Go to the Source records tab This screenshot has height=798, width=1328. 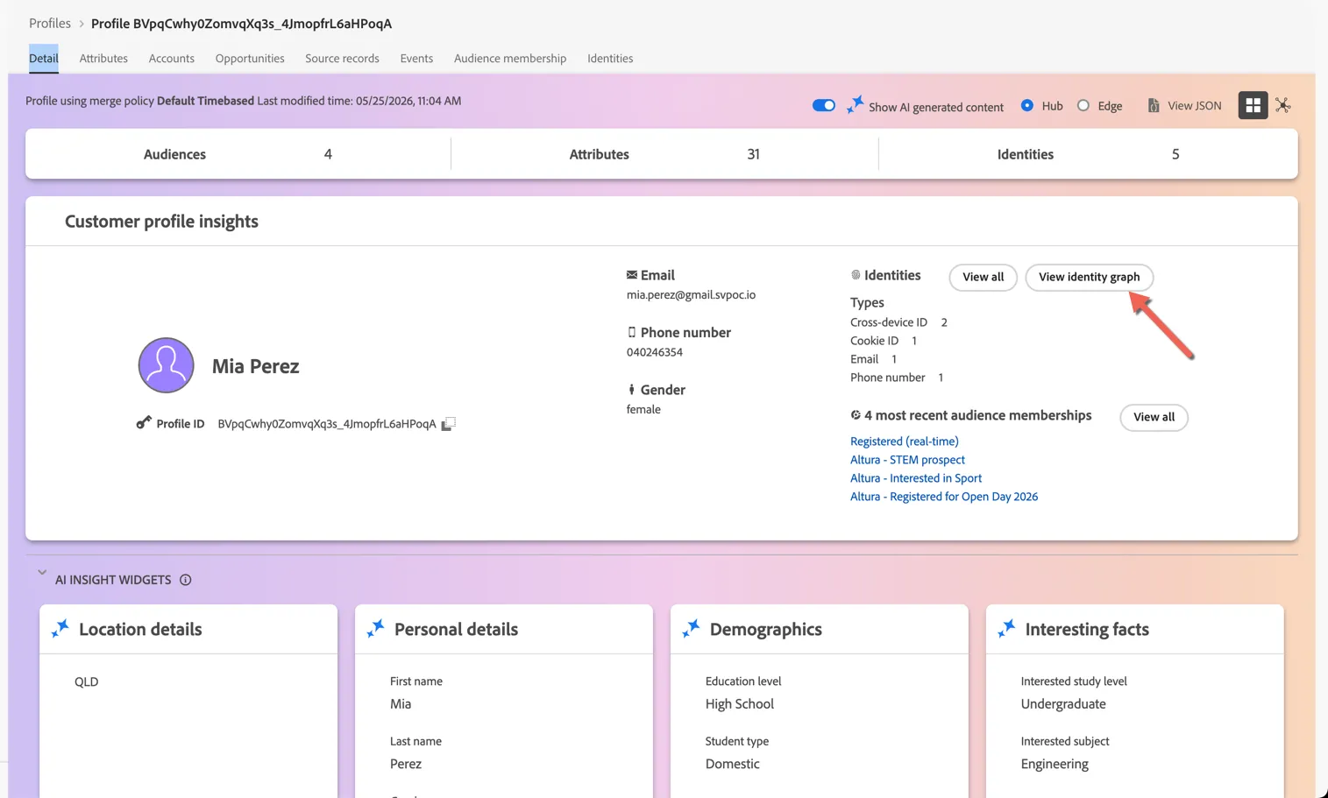click(x=342, y=59)
